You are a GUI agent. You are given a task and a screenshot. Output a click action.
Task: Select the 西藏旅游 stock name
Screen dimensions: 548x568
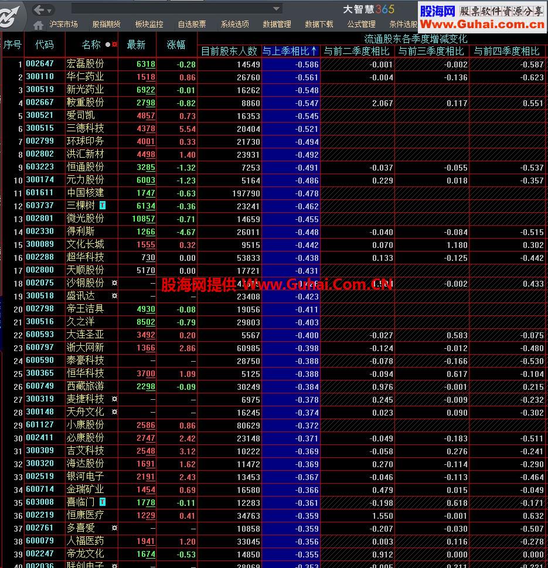click(x=85, y=386)
